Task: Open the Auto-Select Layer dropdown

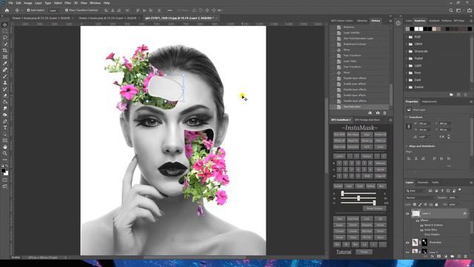Action: pos(55,10)
